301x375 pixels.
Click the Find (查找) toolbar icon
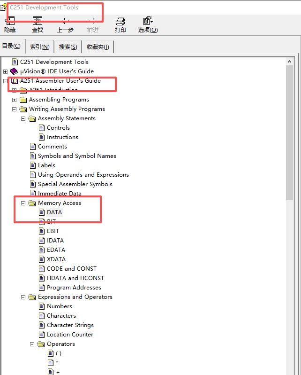pyautogui.click(x=38, y=21)
